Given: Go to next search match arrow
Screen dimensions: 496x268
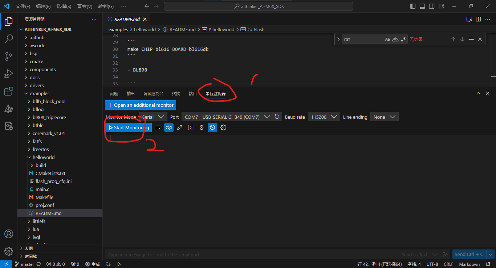Looking at the screenshot, I should [x=462, y=39].
